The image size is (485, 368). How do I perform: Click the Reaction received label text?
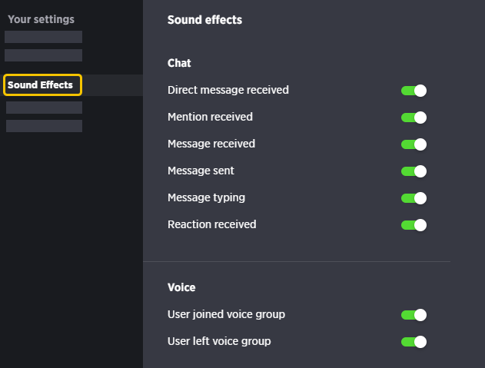pyautogui.click(x=212, y=224)
